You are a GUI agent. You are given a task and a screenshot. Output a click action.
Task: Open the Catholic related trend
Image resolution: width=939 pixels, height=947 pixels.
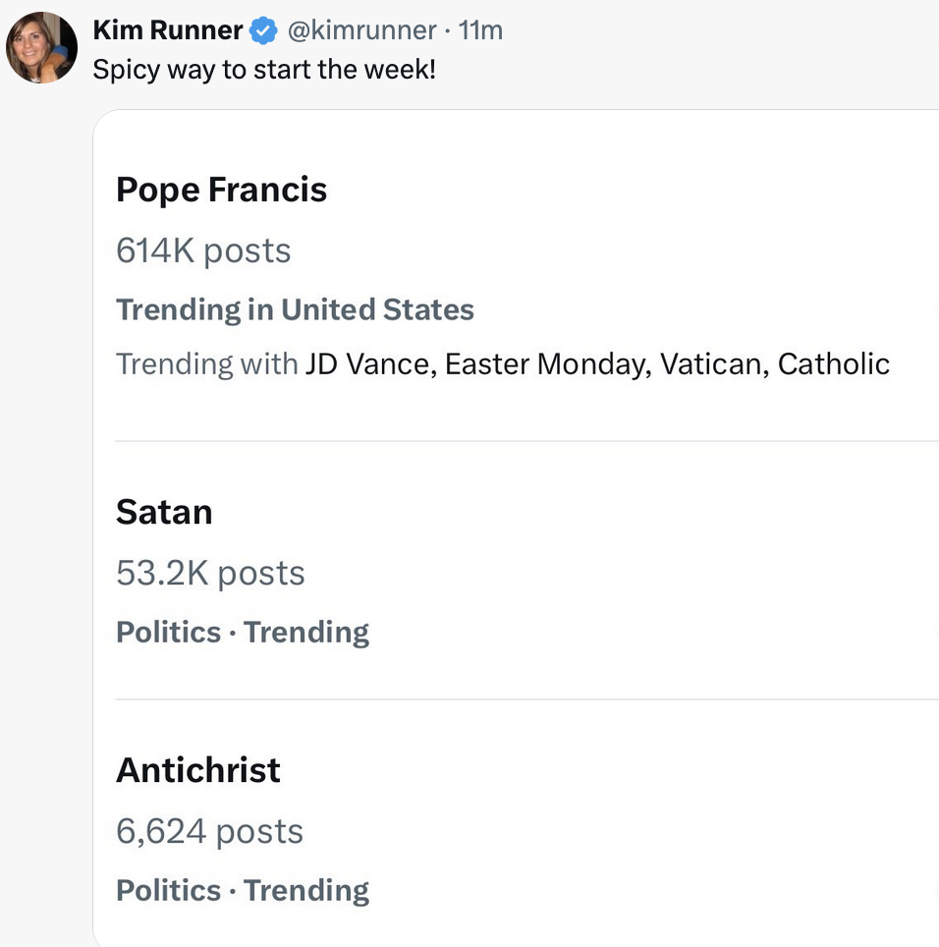tap(833, 364)
